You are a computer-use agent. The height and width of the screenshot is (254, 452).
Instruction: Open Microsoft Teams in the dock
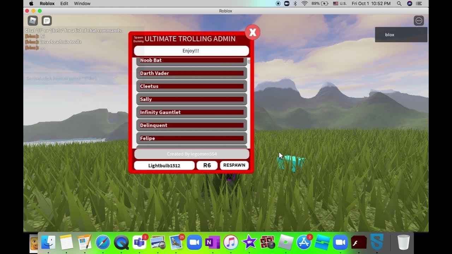click(x=139, y=242)
